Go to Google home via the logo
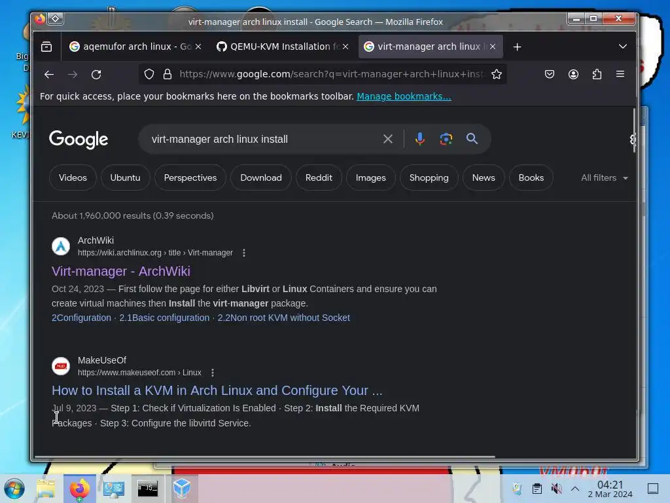The width and height of the screenshot is (670, 503). click(x=79, y=140)
